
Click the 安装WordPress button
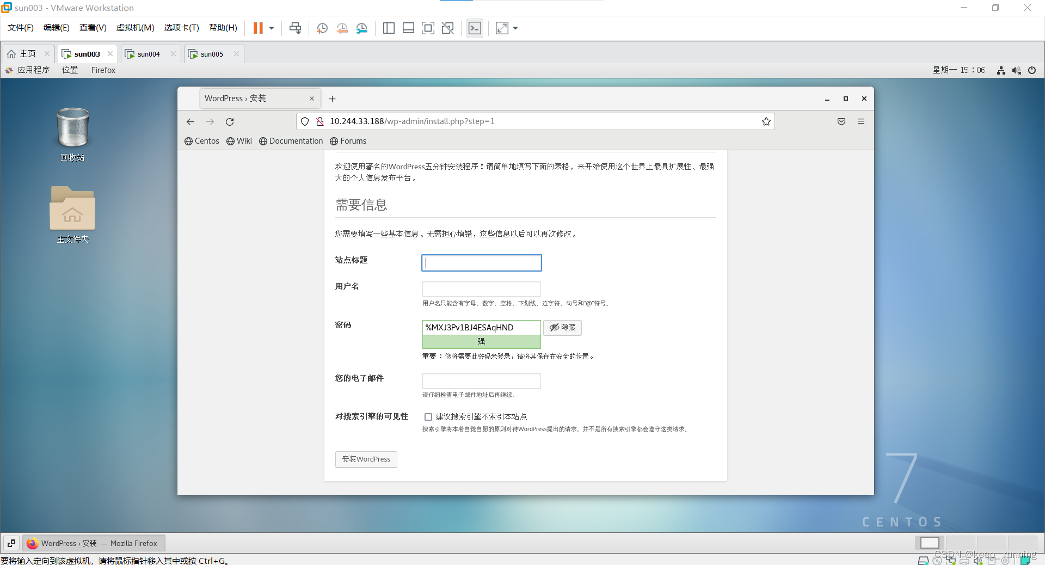[x=366, y=459]
